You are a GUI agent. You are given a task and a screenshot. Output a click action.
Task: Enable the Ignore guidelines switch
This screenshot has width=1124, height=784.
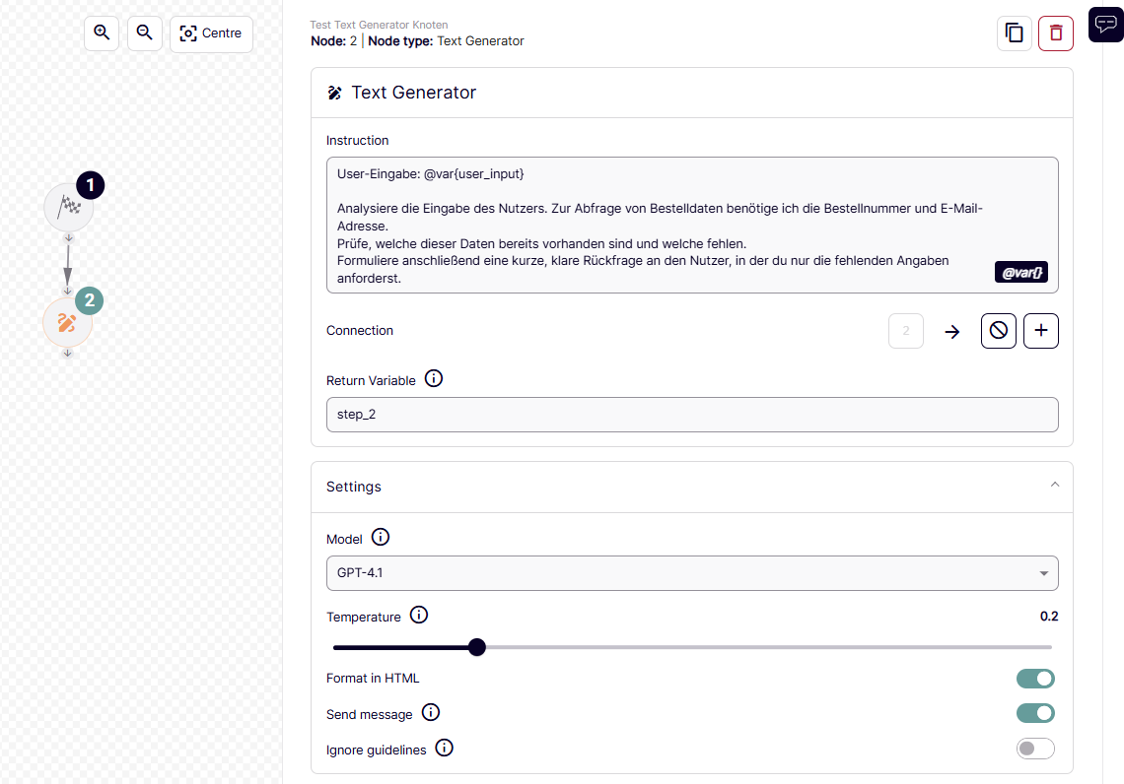tap(1035, 750)
